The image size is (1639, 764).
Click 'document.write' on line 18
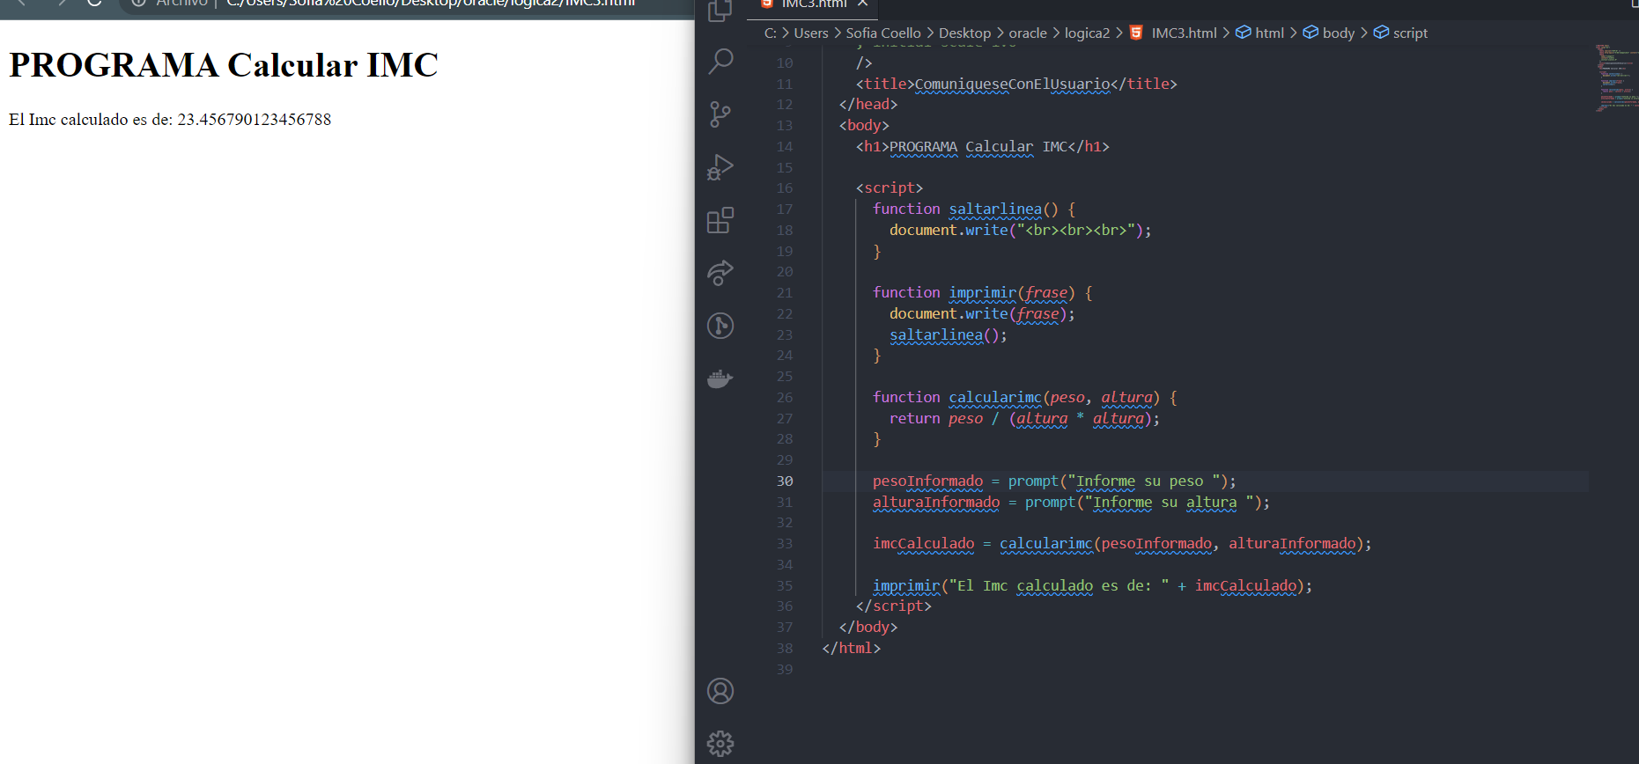point(949,230)
